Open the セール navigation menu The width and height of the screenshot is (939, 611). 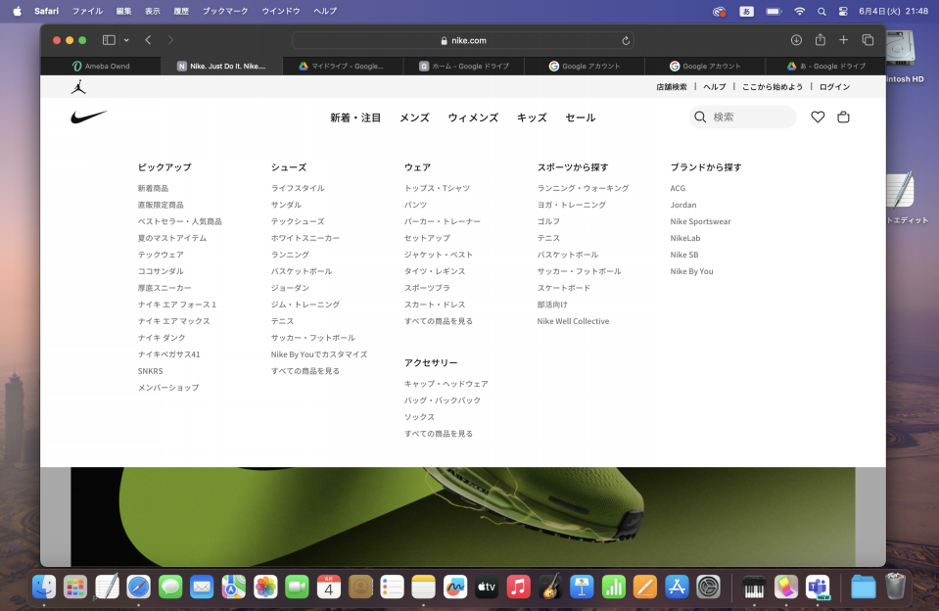click(x=581, y=117)
